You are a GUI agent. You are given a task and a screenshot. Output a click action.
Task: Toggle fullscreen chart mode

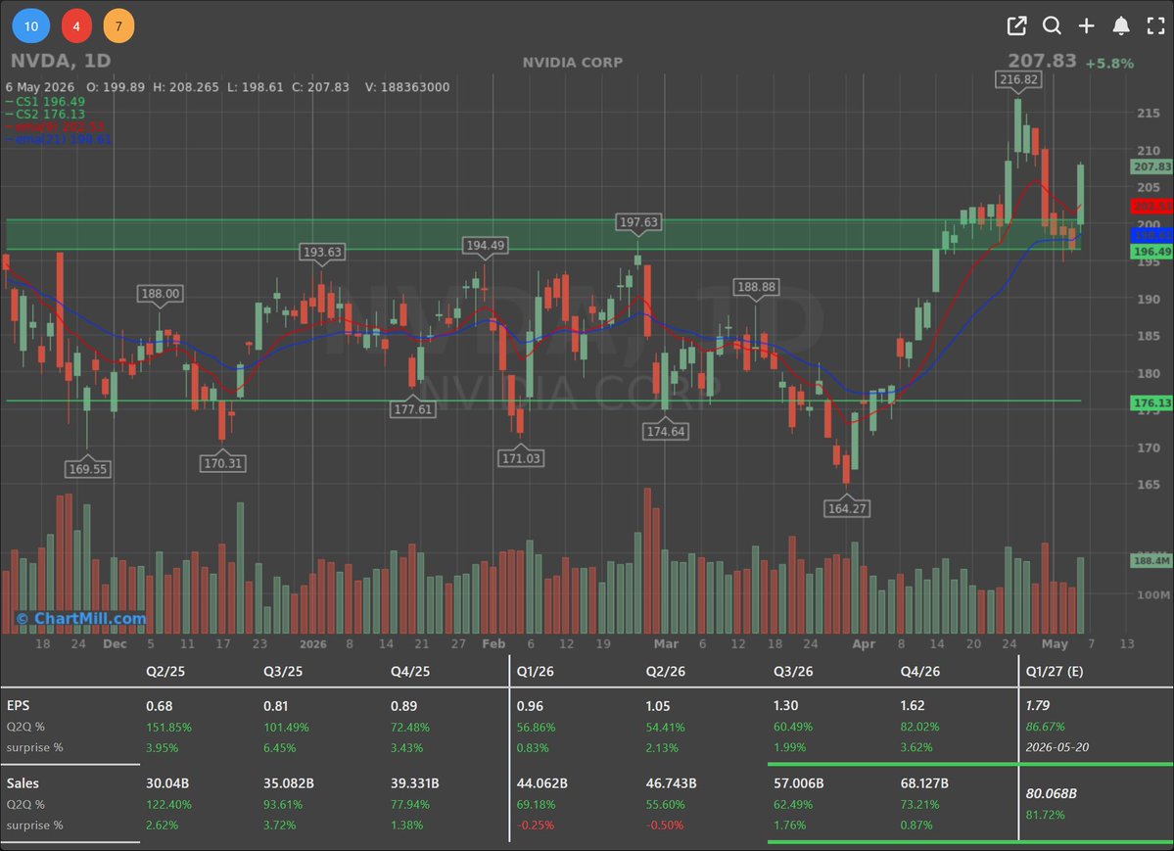tap(1156, 26)
